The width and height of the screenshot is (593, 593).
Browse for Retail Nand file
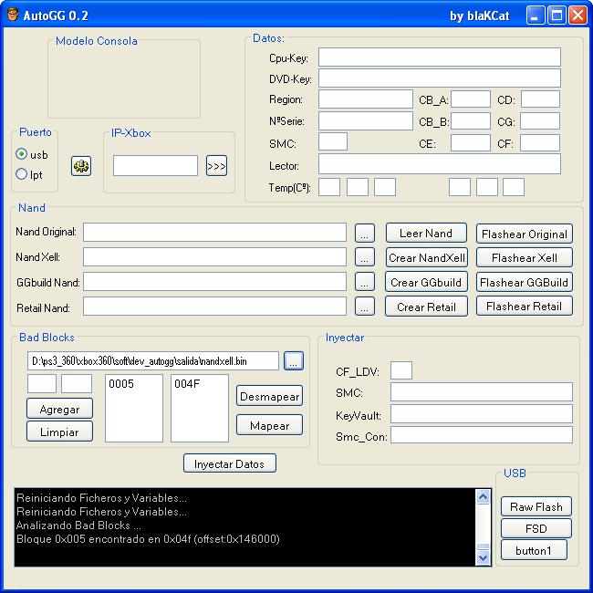coord(365,307)
